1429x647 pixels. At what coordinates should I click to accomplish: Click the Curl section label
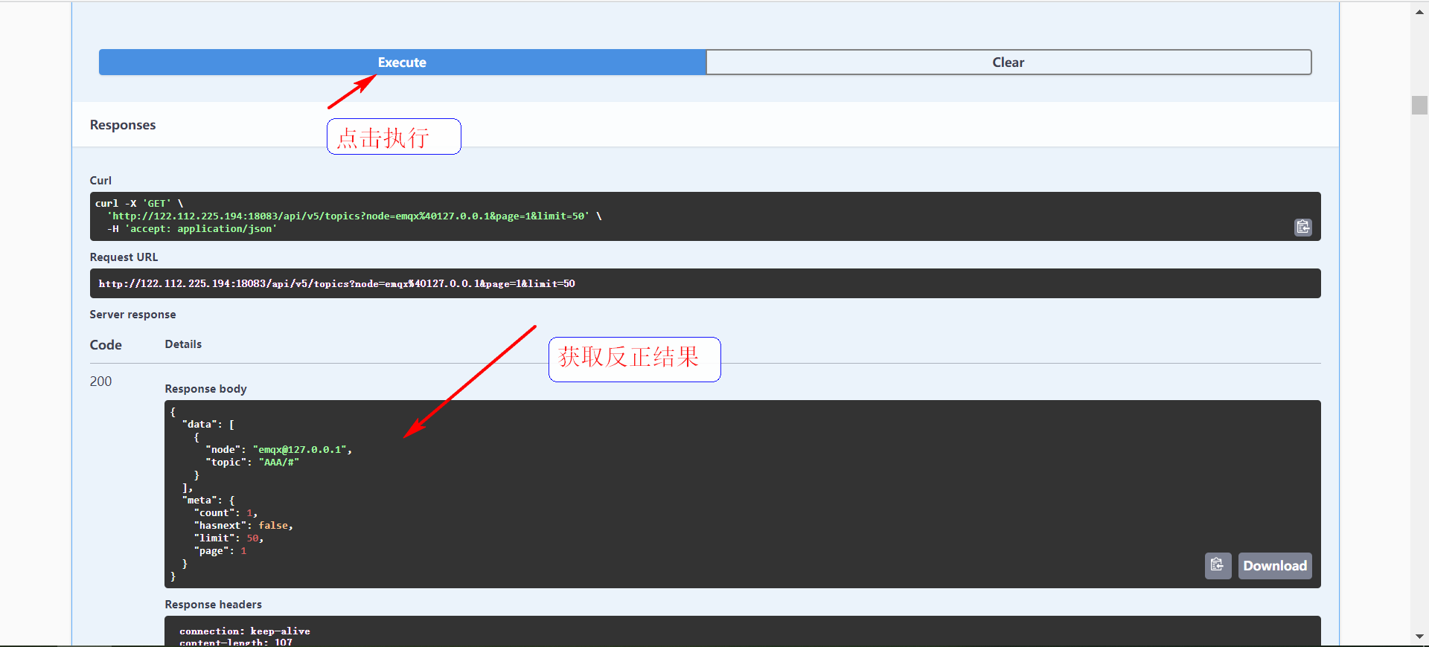click(100, 181)
